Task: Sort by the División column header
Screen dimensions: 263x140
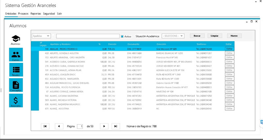Action: pyautogui.click(x=112, y=44)
